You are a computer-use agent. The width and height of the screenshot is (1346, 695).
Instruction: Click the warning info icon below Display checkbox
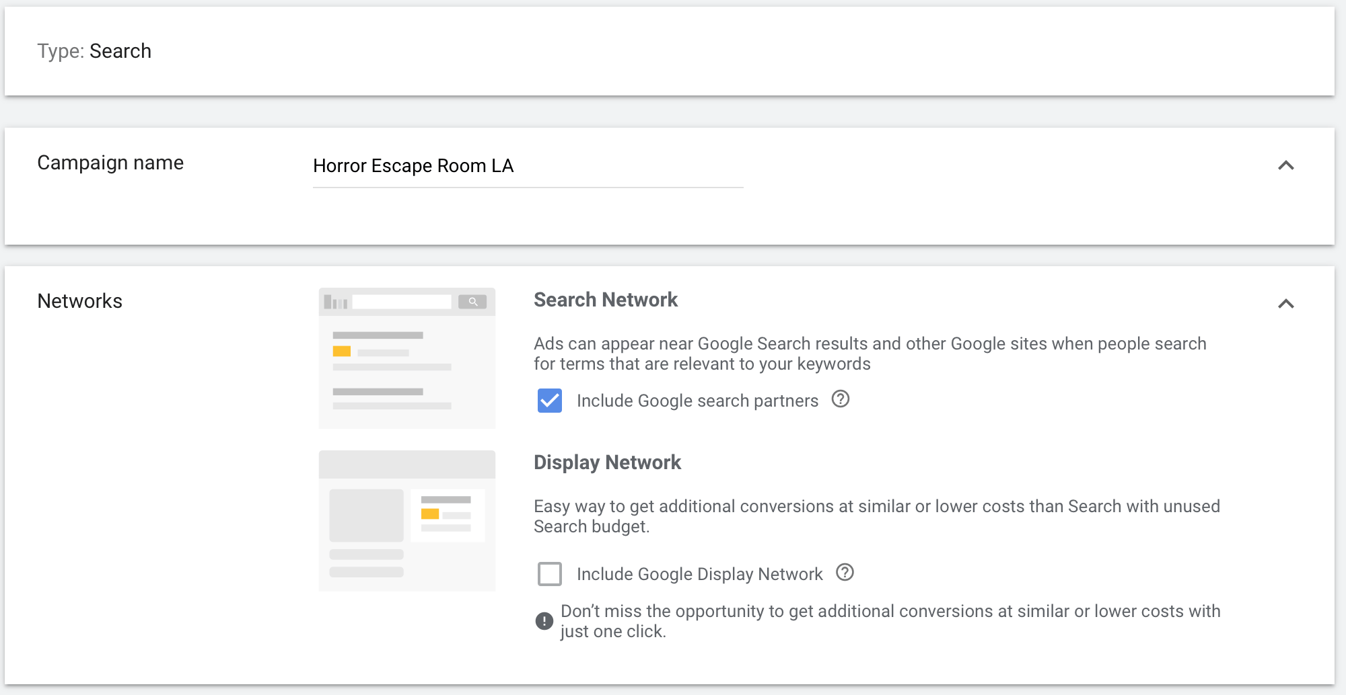click(x=544, y=620)
